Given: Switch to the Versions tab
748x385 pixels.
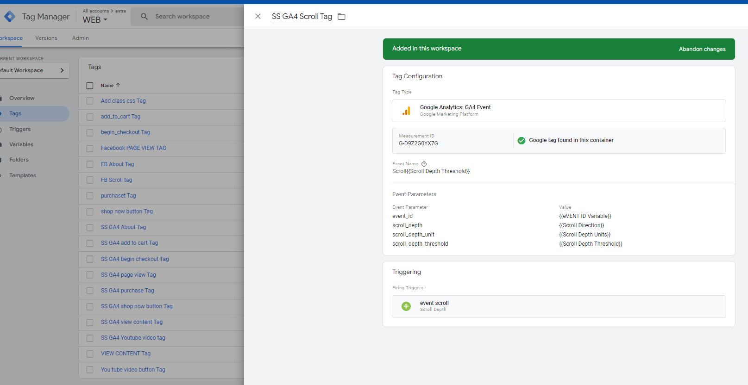Looking at the screenshot, I should (x=46, y=38).
